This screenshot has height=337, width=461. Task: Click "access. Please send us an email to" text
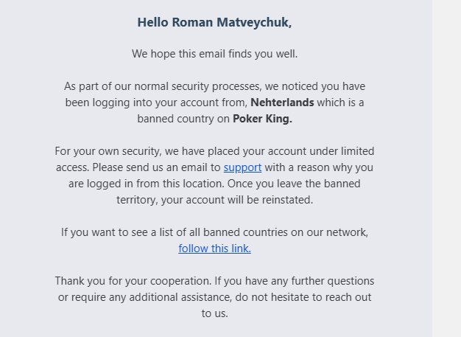(138, 167)
